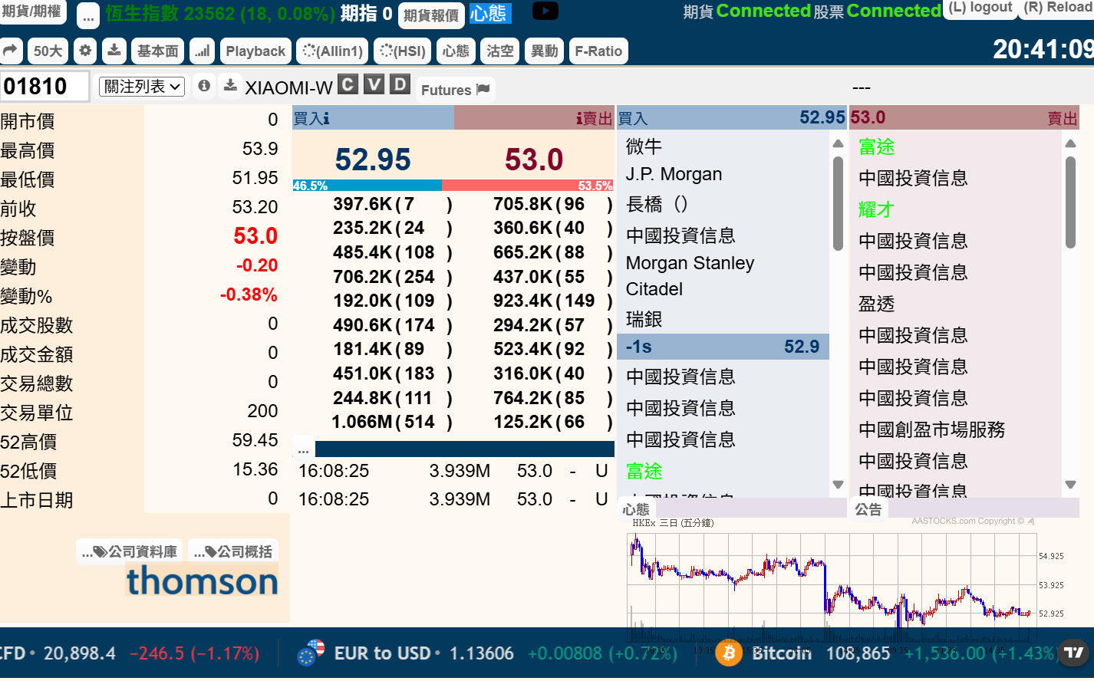1094x681 pixels.
Task: Open the YouTube video icon
Action: pyautogui.click(x=545, y=12)
